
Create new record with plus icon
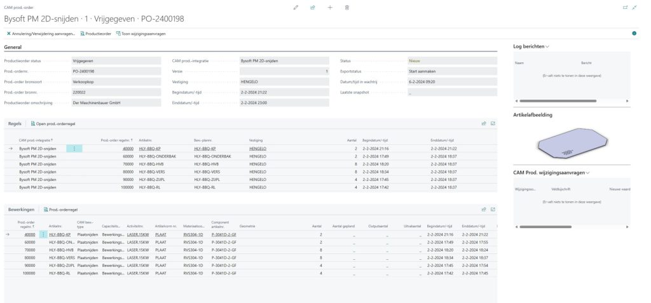[x=330, y=7]
